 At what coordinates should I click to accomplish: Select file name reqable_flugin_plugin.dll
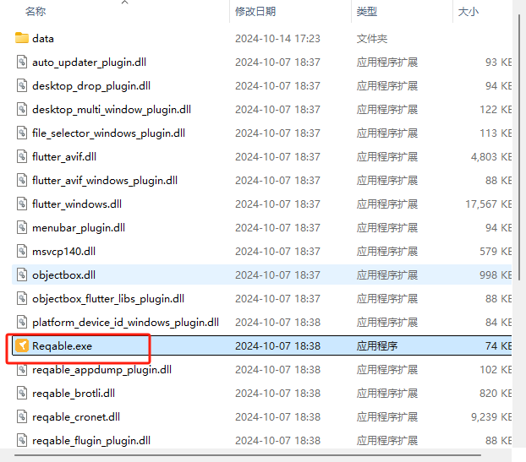pyautogui.click(x=91, y=441)
